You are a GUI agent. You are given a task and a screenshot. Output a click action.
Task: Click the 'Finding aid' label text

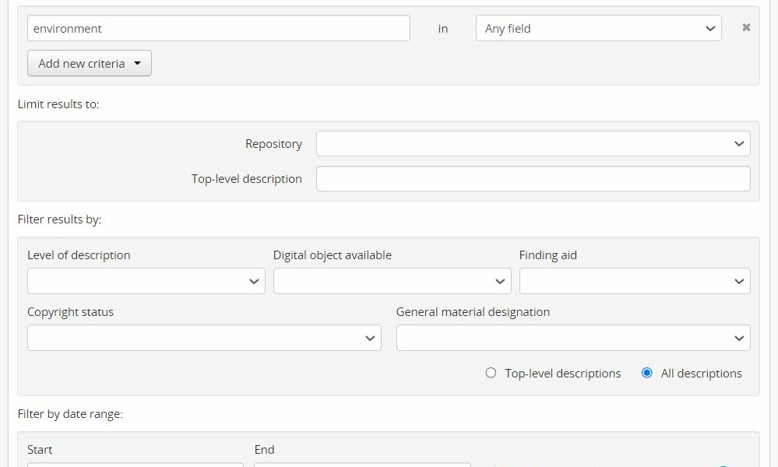click(x=547, y=255)
